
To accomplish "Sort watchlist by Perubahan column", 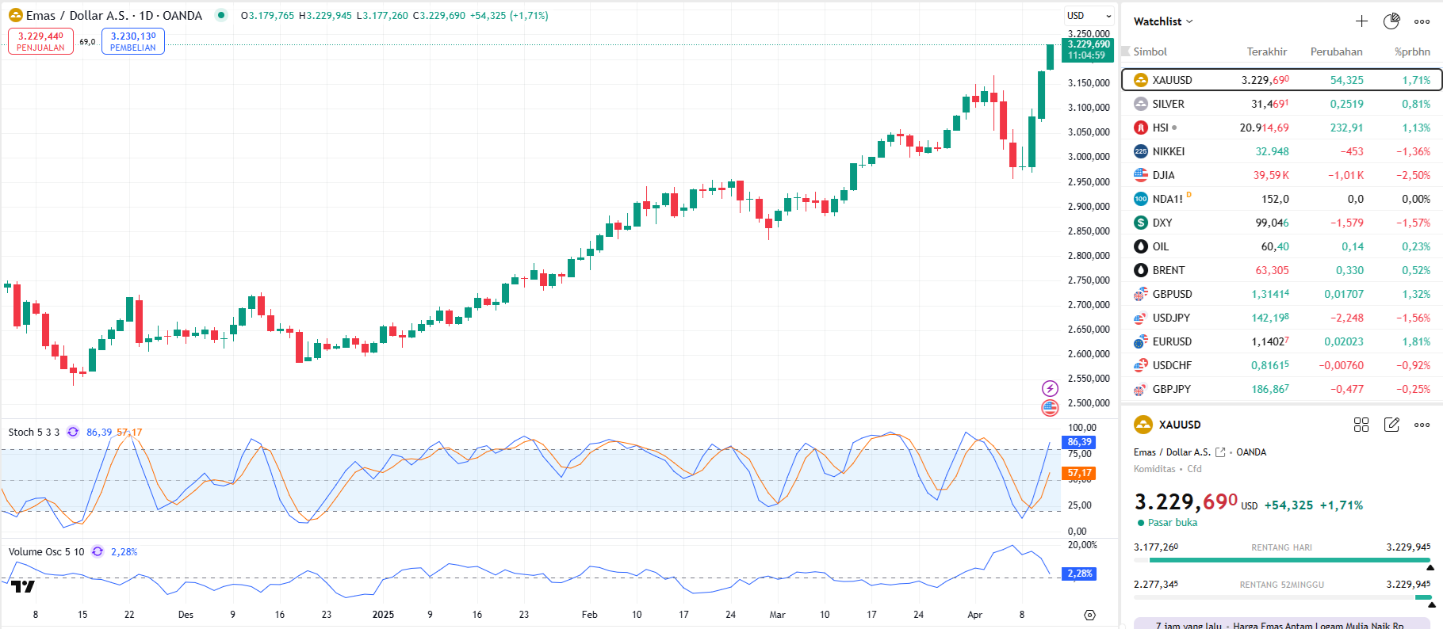I will click(1336, 51).
